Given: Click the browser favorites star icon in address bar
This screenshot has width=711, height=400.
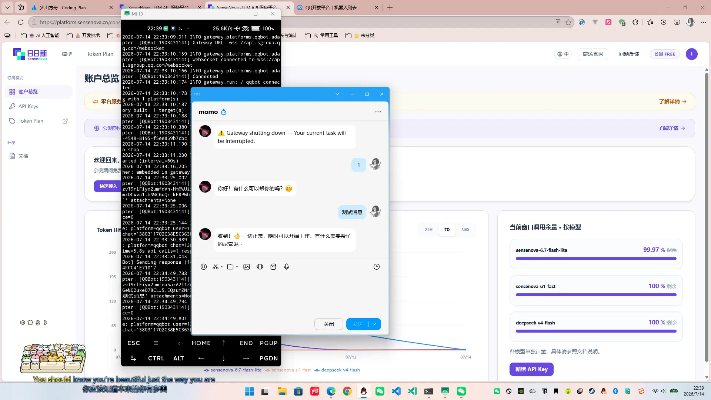Looking at the screenshot, I should tap(568, 22).
